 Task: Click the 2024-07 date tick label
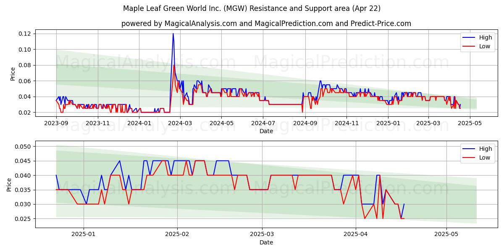(x=262, y=123)
